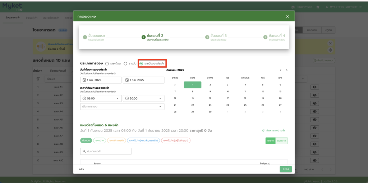The height and width of the screenshot is (183, 368).
Task: Toggle eye icon for แผง A10 row
Action: click(314, 160)
